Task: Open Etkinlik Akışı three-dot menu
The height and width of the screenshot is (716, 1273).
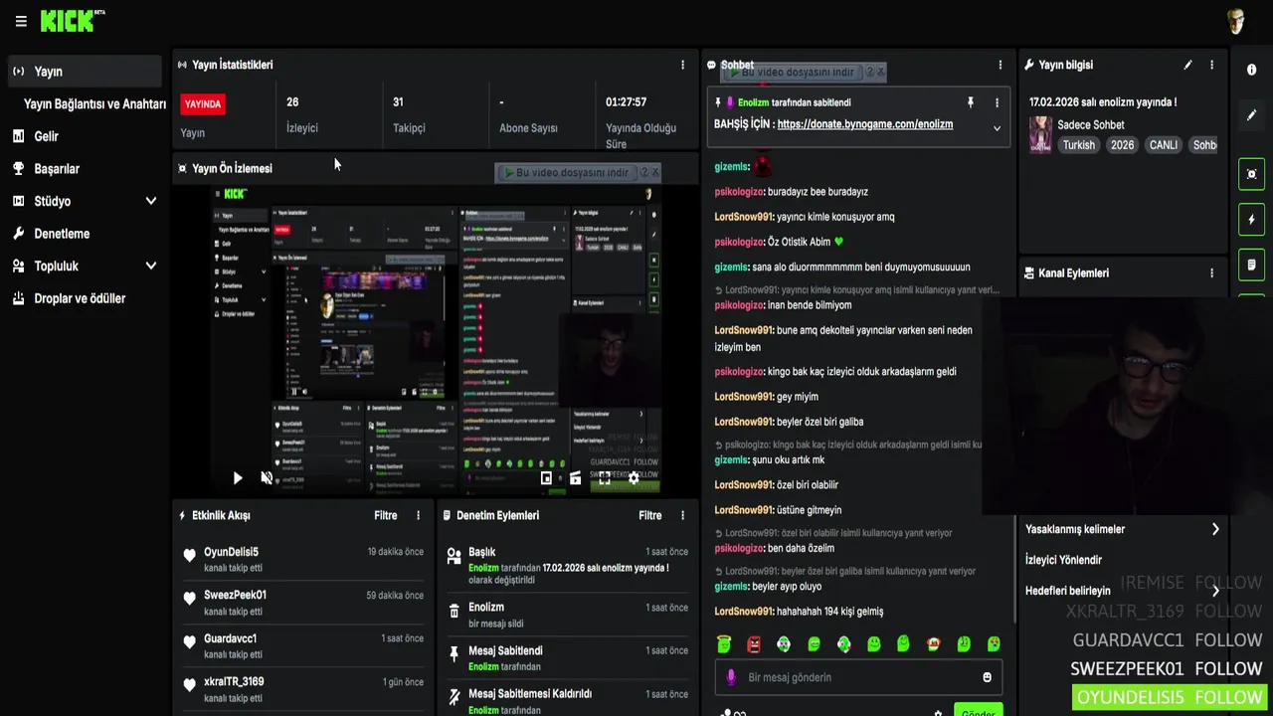Action: (418, 515)
